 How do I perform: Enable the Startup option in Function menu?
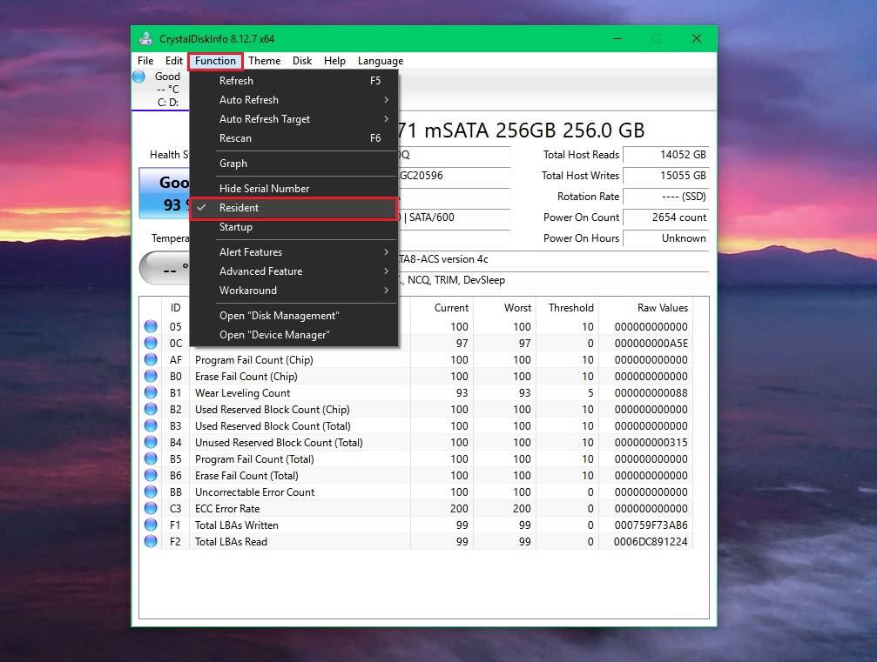coord(236,227)
